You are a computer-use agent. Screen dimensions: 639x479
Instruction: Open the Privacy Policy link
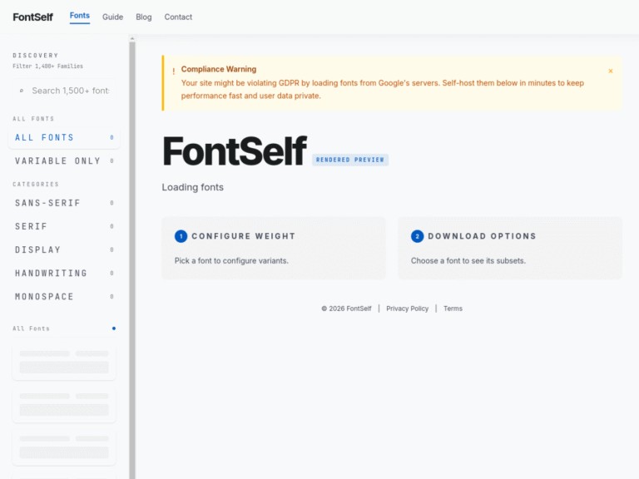(407, 309)
